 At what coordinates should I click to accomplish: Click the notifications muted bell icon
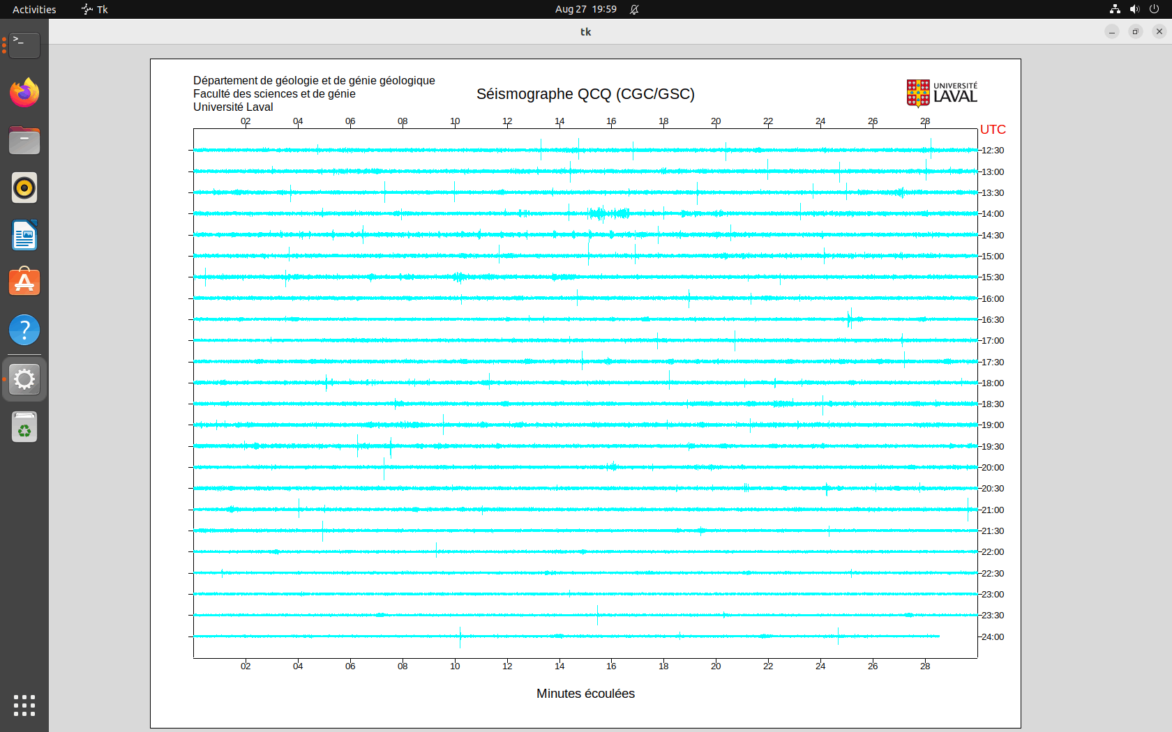click(634, 9)
